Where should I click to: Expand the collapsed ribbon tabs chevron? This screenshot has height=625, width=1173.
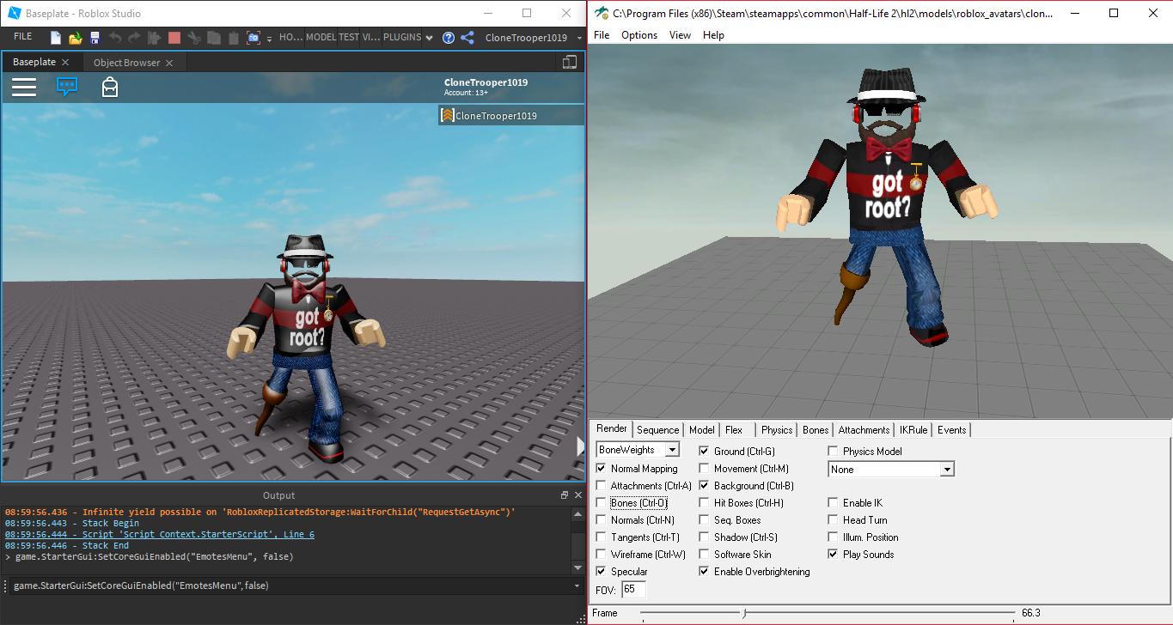coord(430,38)
